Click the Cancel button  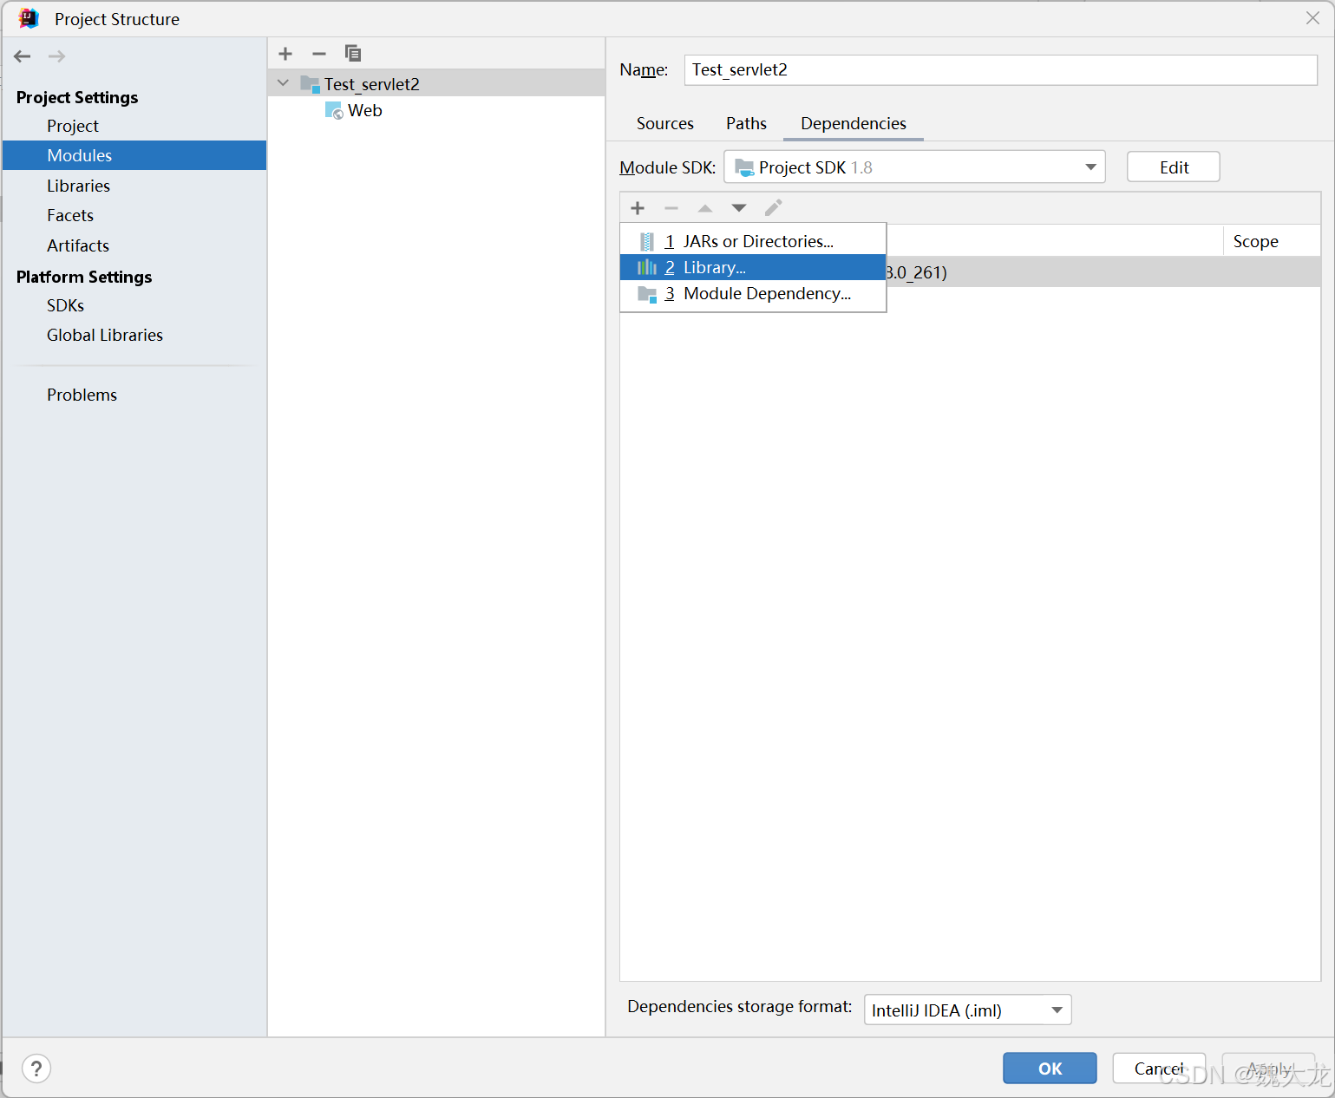pyautogui.click(x=1159, y=1068)
